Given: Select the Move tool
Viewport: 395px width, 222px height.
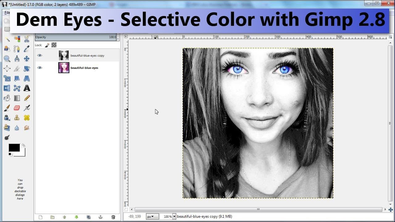Looking at the screenshot, I should coord(27,59).
